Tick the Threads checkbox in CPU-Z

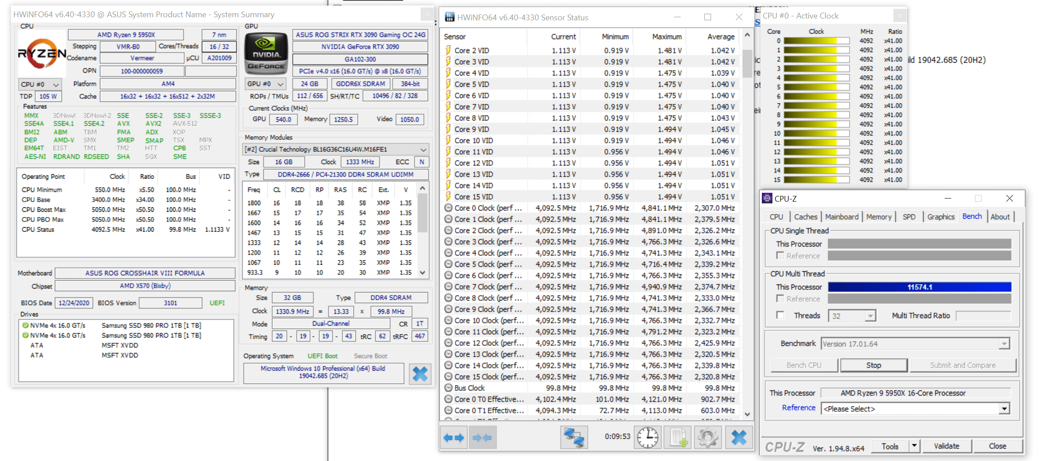coord(780,315)
